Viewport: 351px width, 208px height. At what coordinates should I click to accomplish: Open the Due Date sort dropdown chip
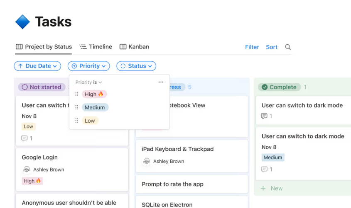(37, 66)
